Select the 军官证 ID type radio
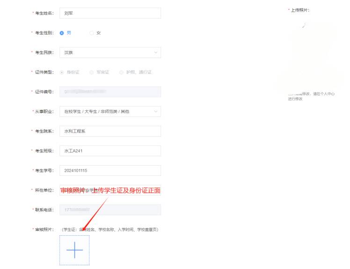This screenshot has width=350, height=269. 92,73
